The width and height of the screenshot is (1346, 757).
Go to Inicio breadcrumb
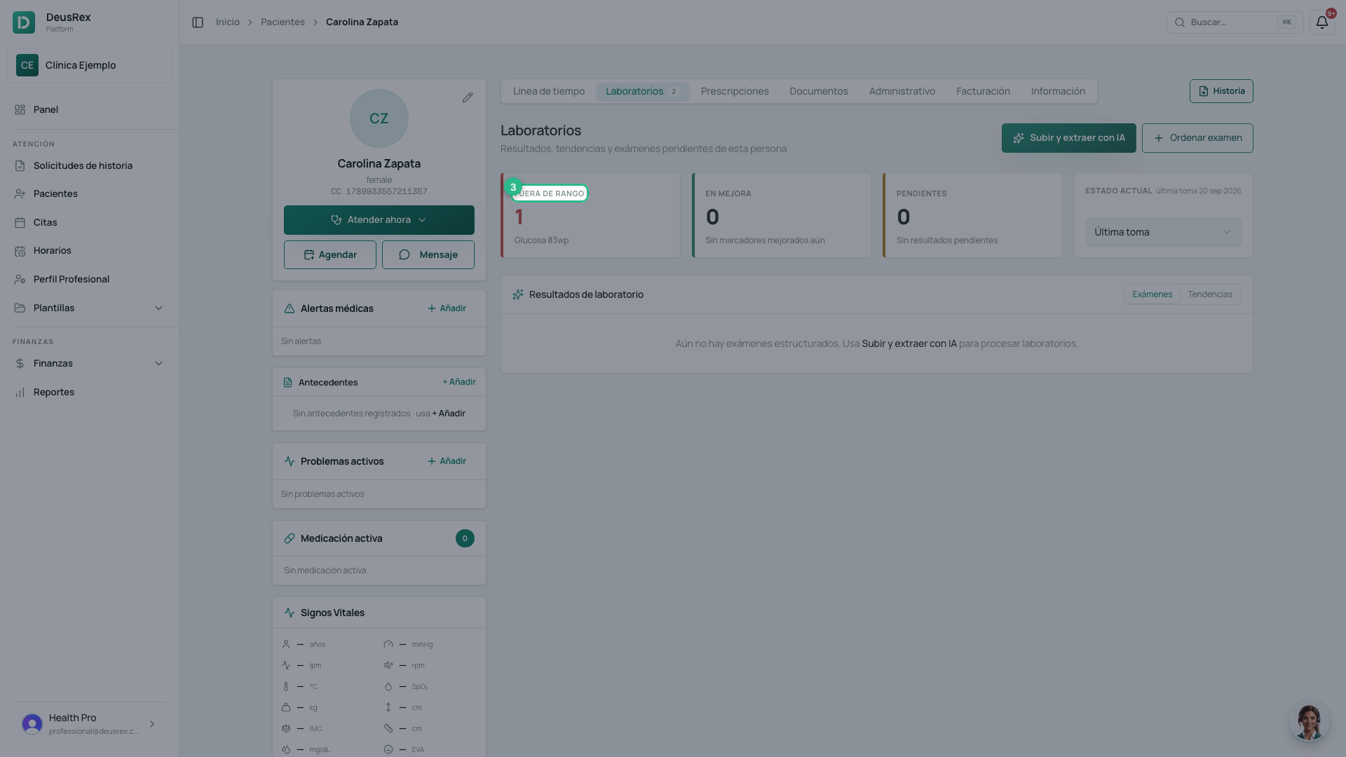pos(228,22)
